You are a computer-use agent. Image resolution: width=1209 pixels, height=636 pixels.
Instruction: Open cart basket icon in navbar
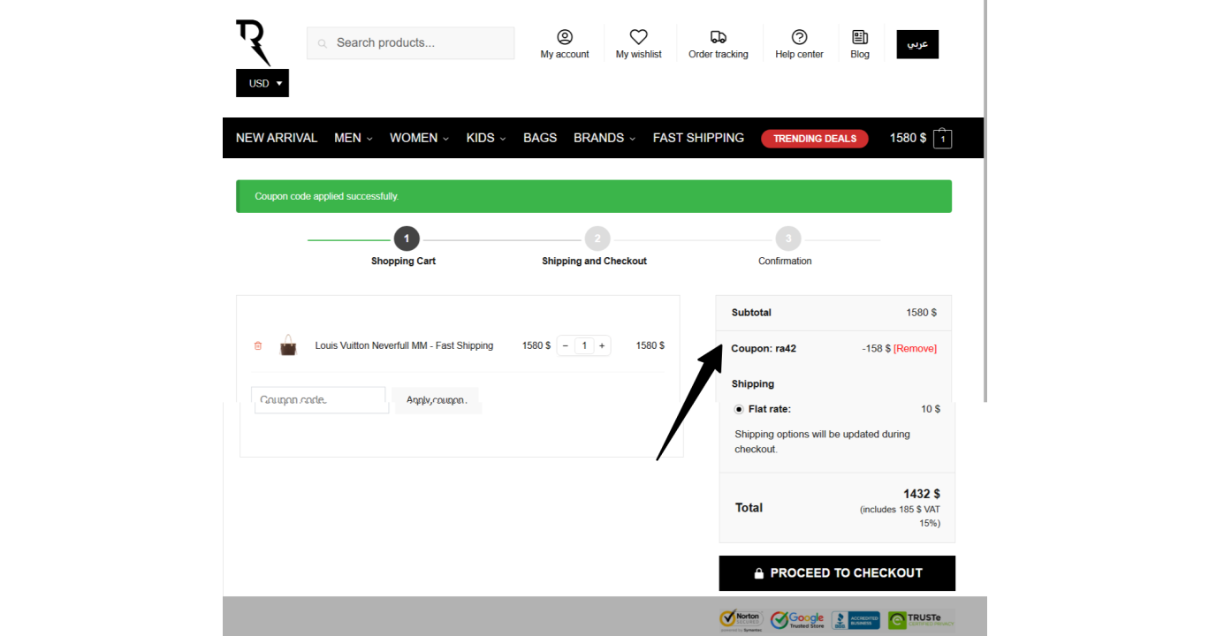[943, 139]
